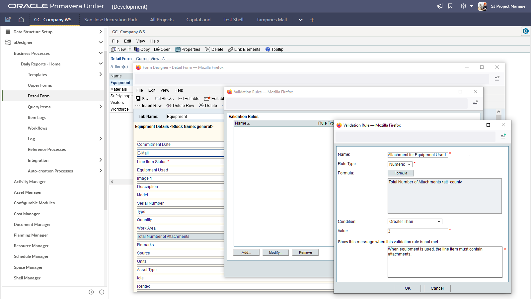This screenshot has width=531, height=299.
Task: Click Delete in GC-Company WS toolbar
Action: (214, 49)
